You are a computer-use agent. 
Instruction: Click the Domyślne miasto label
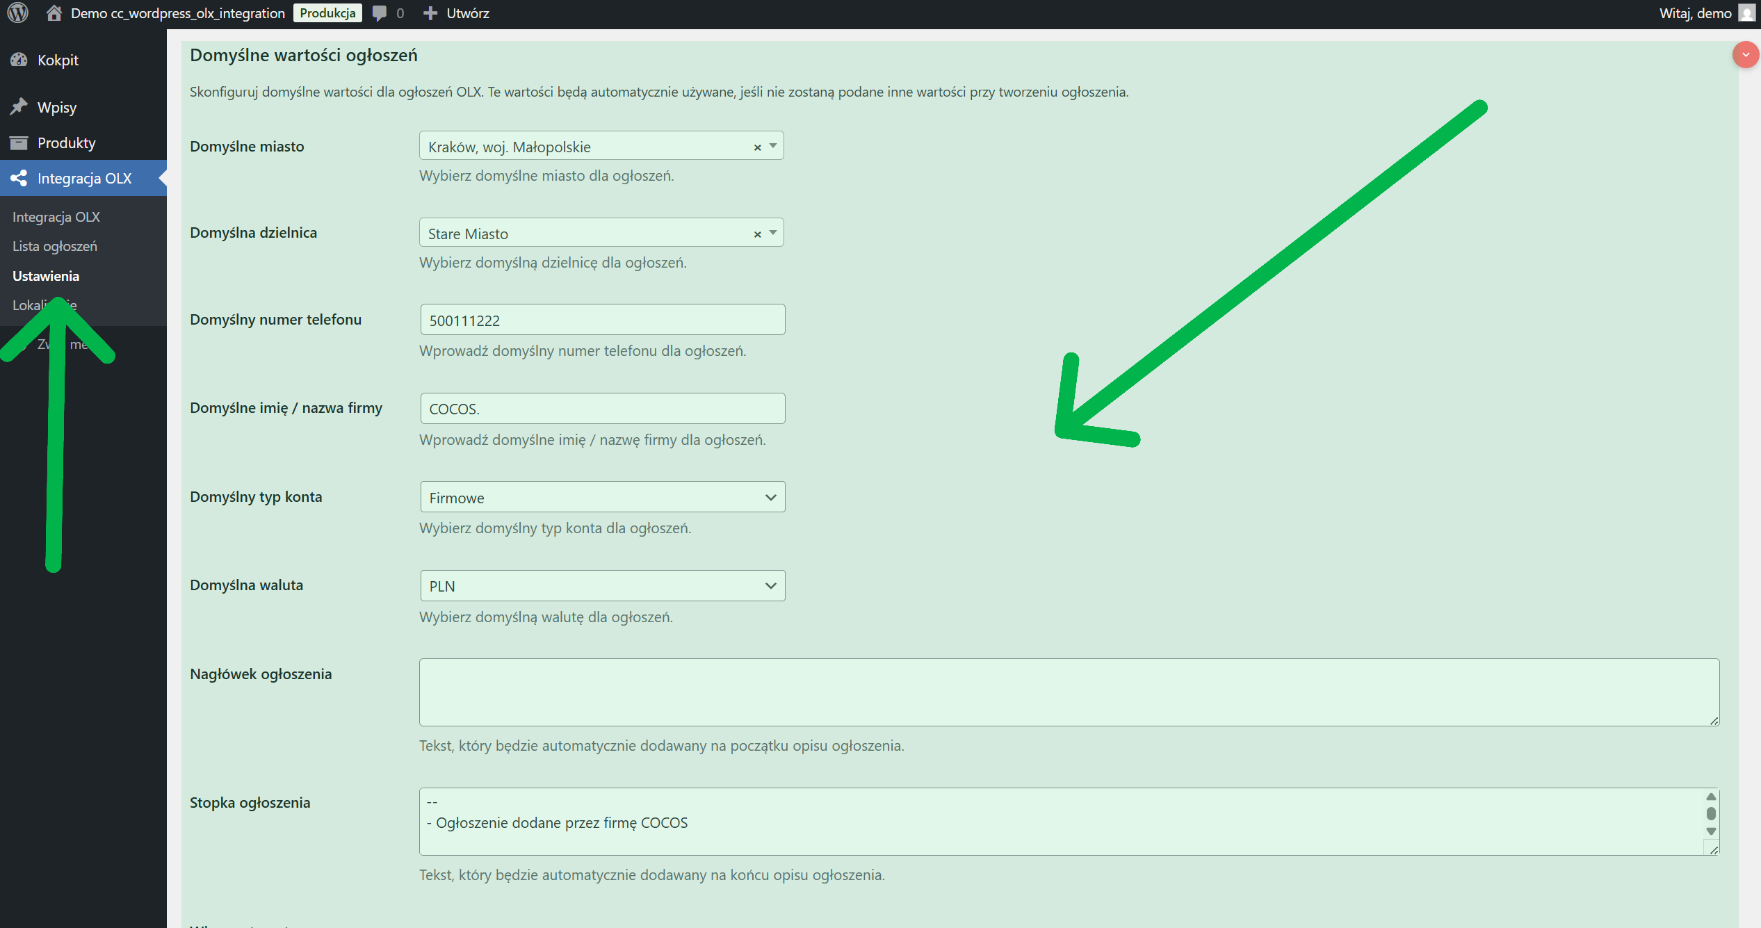pyautogui.click(x=247, y=147)
